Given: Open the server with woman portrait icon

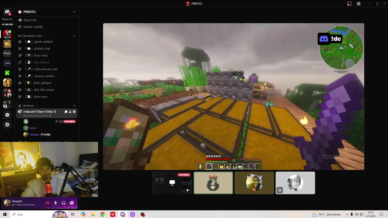Looking at the screenshot, I should 7,82.
